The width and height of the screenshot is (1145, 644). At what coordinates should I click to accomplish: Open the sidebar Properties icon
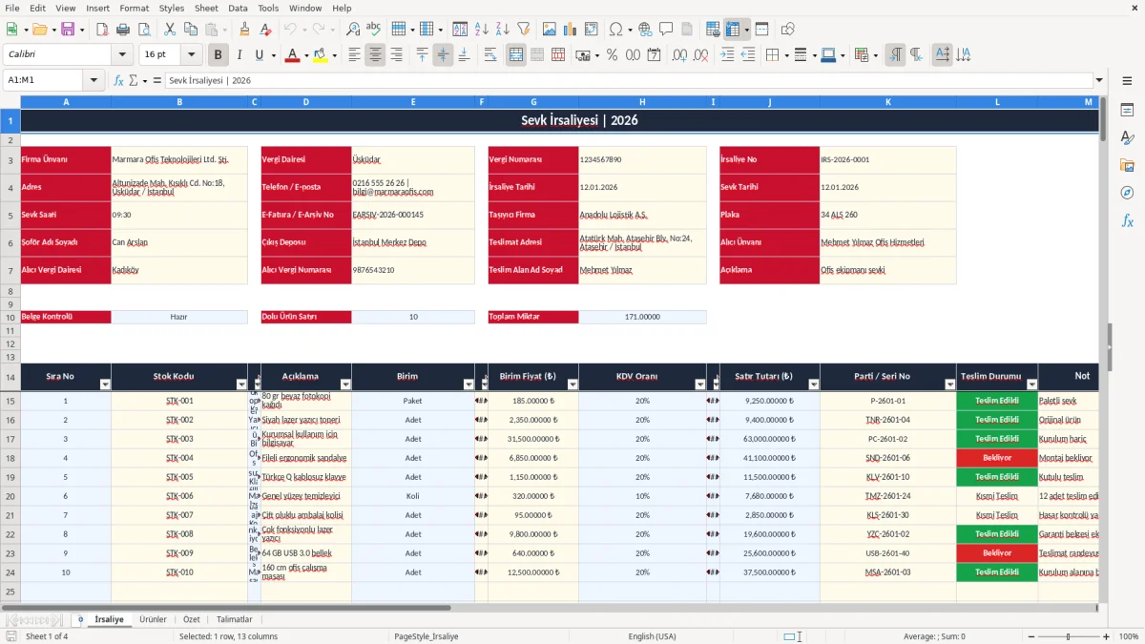click(x=1127, y=110)
